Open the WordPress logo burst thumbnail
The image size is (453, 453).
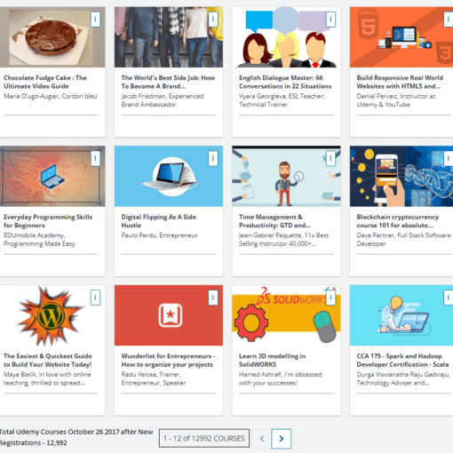click(x=52, y=315)
